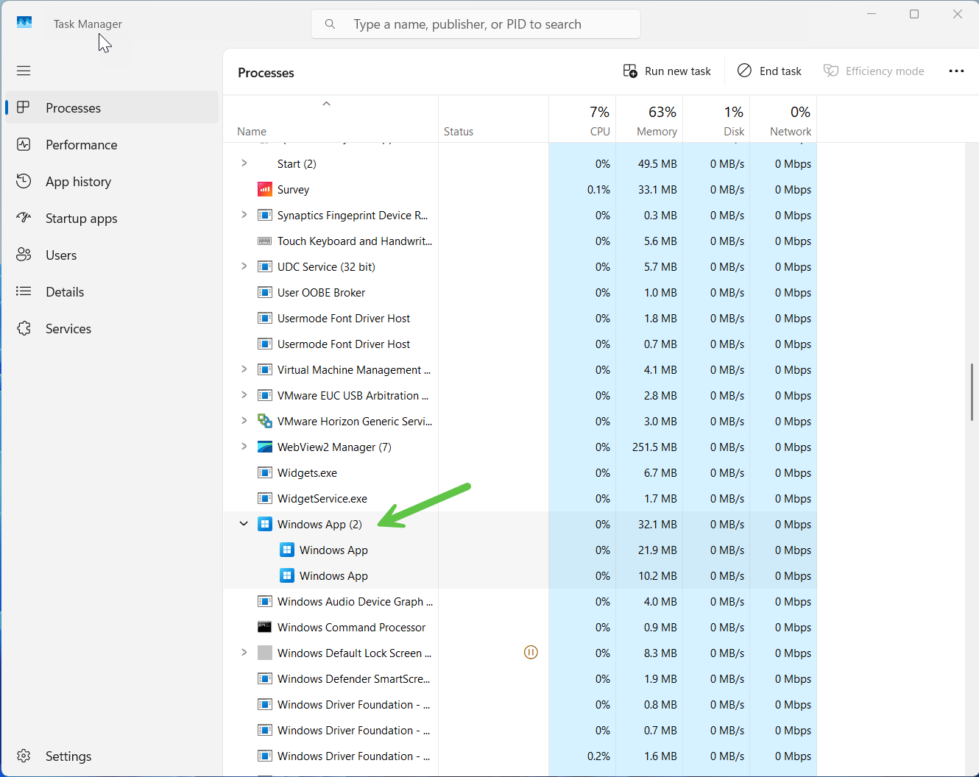979x777 pixels.
Task: Sort by the Network column header
Action: pos(783,120)
